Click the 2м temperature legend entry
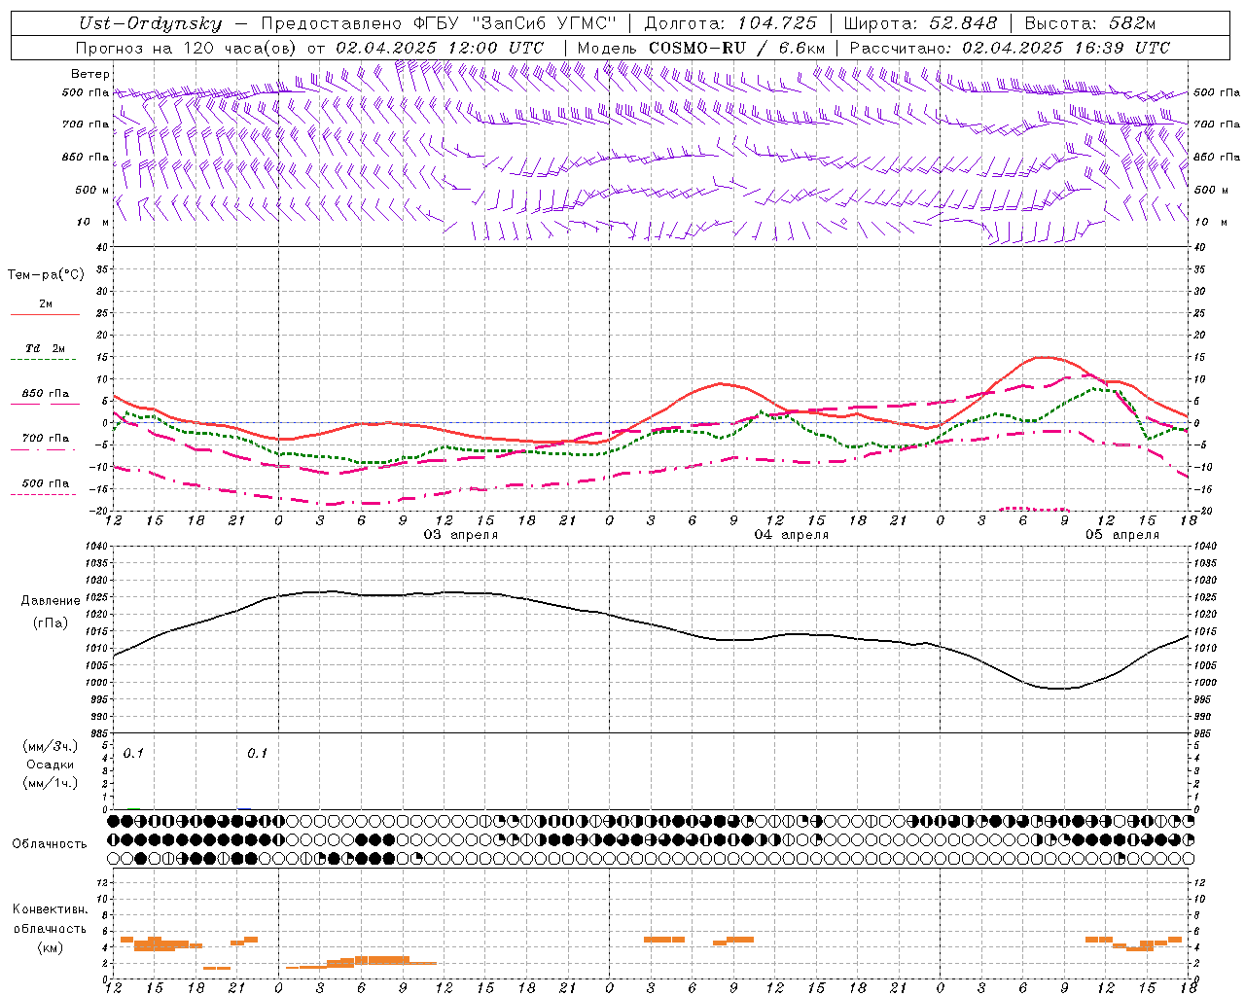The image size is (1245, 996). click(x=45, y=303)
